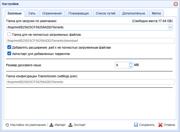The width and height of the screenshot is (180, 132).
Task: Select the Список путей tab
Action: point(105,13)
